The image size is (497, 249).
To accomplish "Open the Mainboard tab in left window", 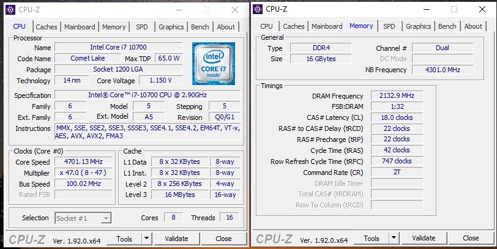I will [x=80, y=27].
